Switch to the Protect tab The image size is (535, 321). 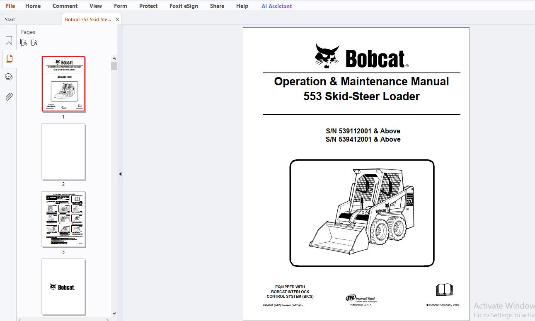click(x=148, y=6)
